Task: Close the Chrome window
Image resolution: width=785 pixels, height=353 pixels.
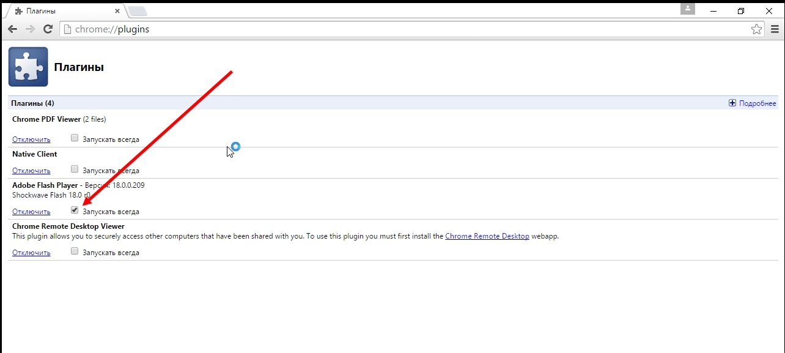Action: [768, 10]
